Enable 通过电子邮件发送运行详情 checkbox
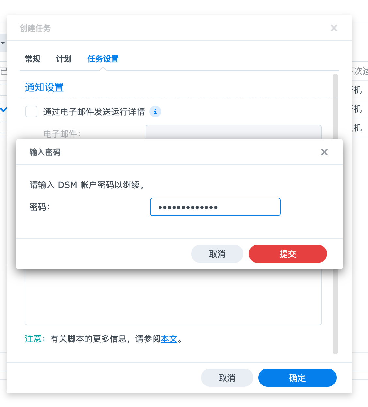Screen dimensions: 368x407 point(31,112)
